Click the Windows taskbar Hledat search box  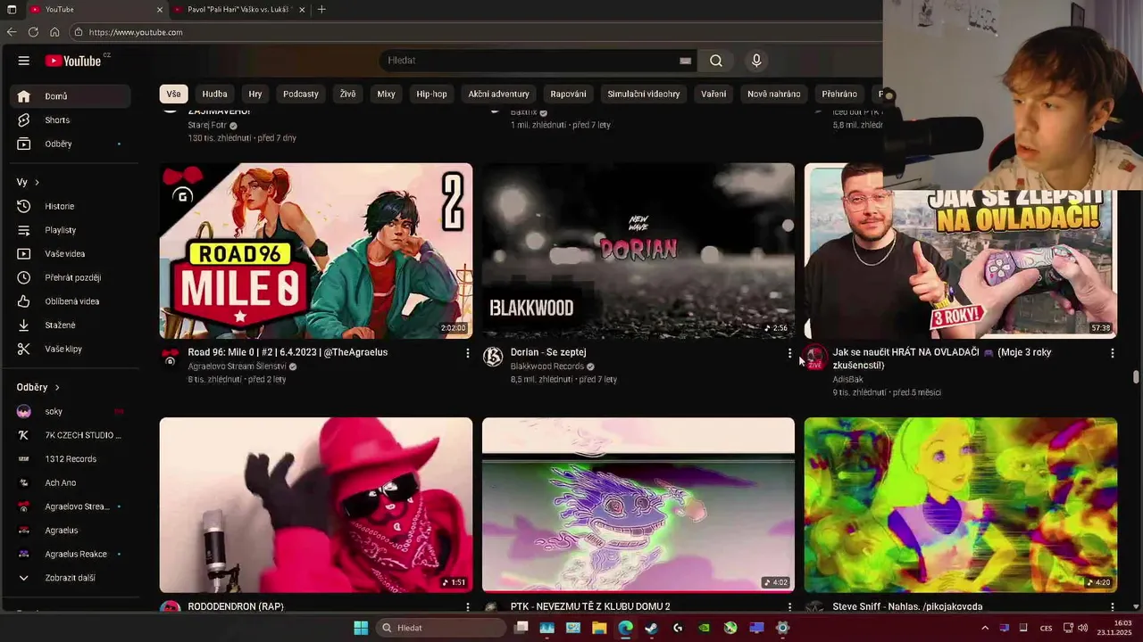click(440, 628)
